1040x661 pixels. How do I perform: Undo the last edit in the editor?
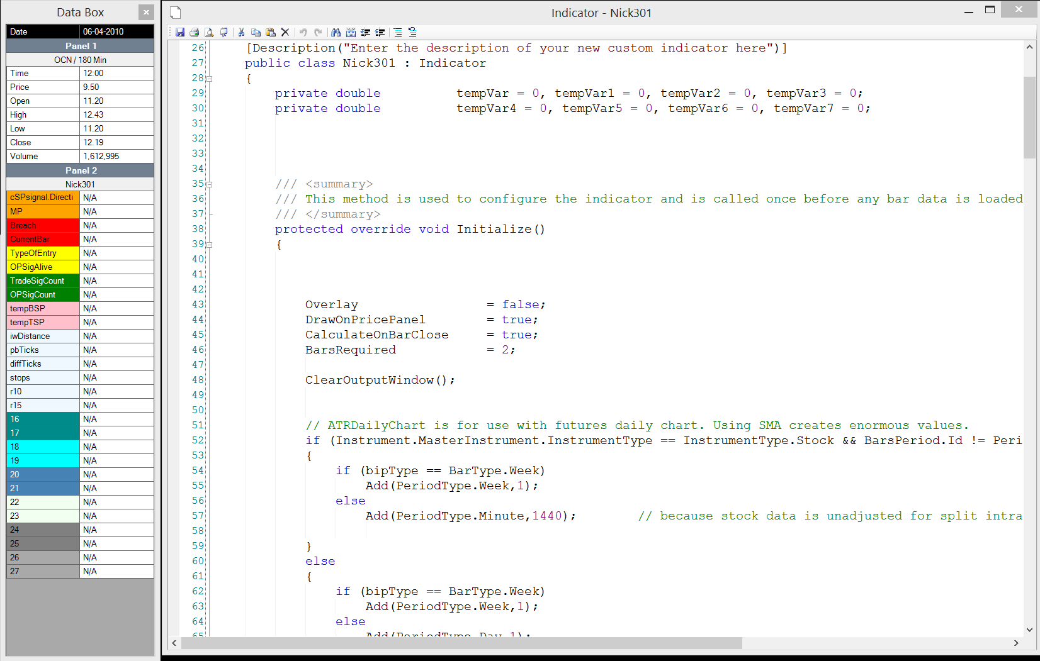303,32
